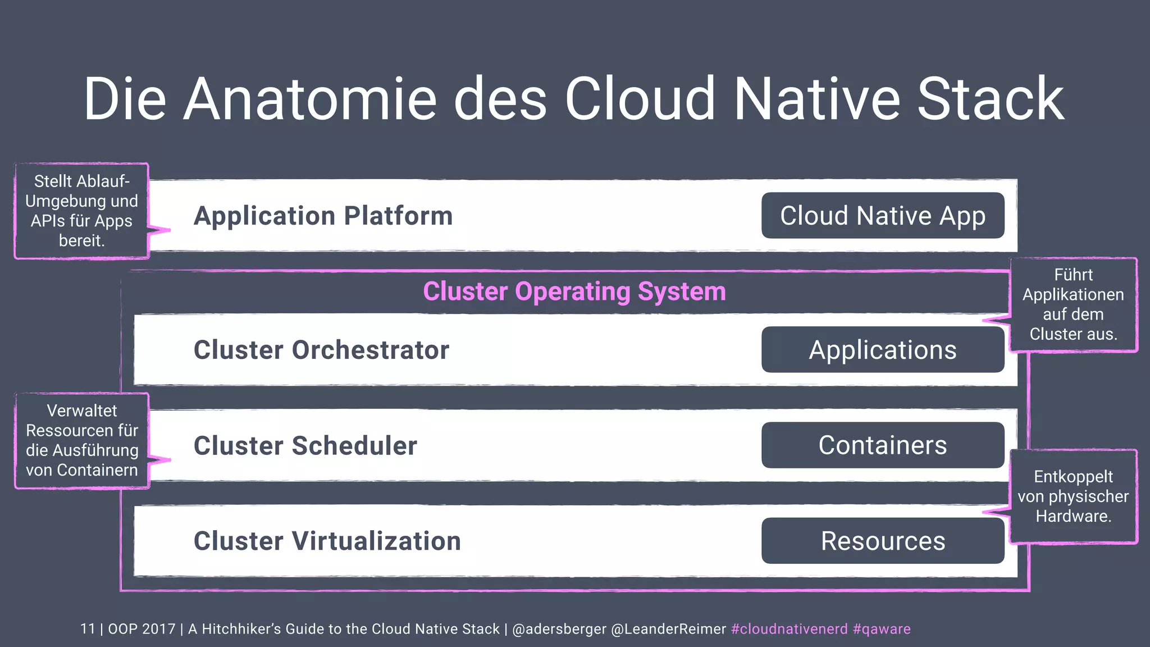Click the '#cloudnativenerd' hashtag in footer
Image resolution: width=1150 pixels, height=647 pixels.
pos(790,629)
